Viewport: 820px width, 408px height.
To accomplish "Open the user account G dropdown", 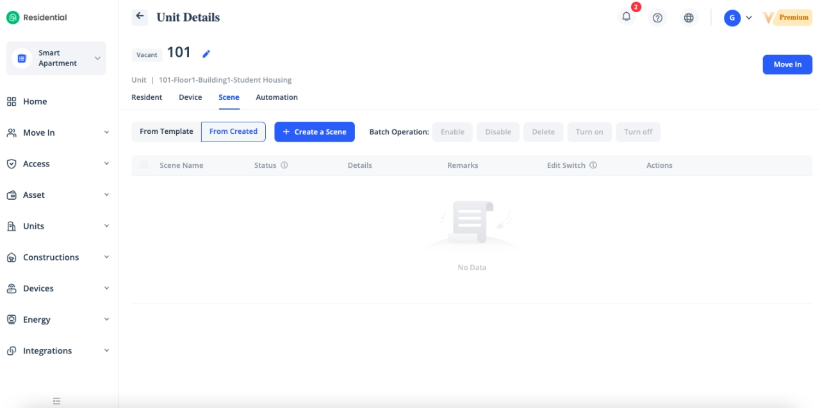I will click(737, 18).
